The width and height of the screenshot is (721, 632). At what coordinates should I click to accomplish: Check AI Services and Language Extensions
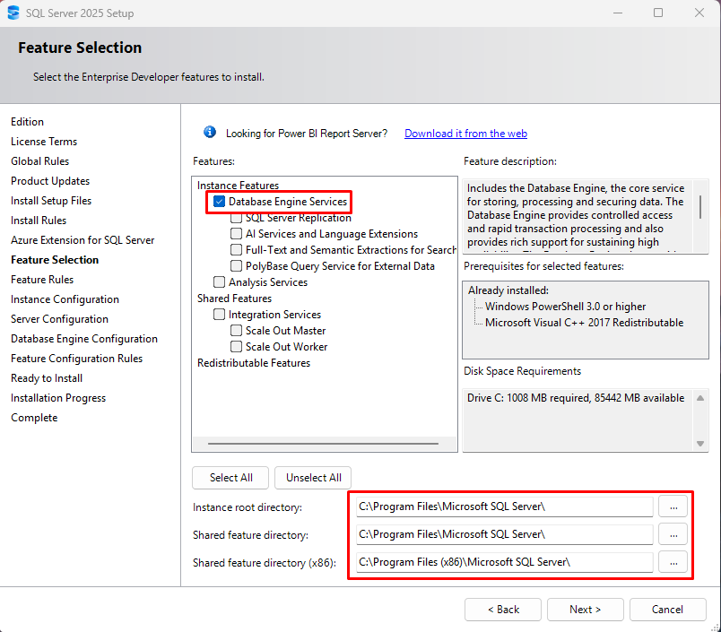[x=237, y=234]
